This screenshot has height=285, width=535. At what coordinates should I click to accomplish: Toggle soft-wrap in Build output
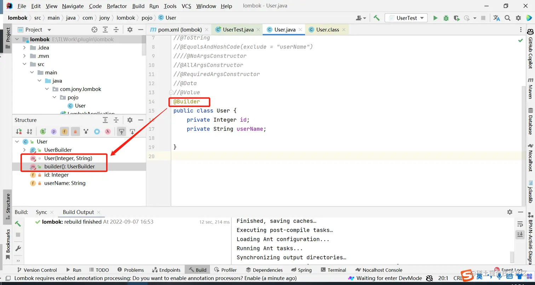click(520, 224)
